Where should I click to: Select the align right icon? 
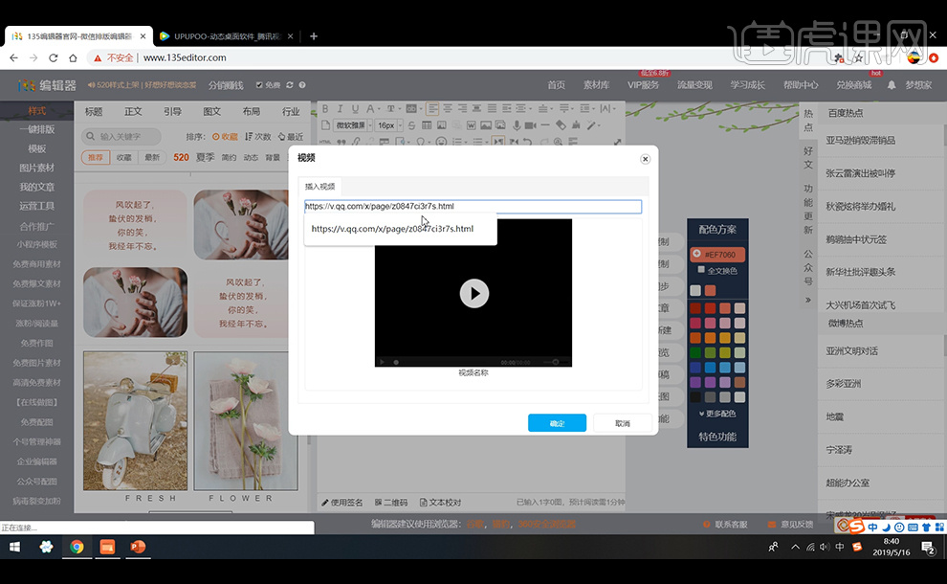[462, 109]
